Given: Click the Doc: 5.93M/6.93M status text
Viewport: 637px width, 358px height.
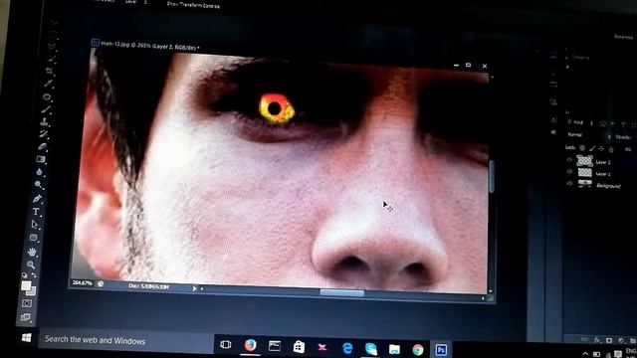Looking at the screenshot, I should [148, 286].
